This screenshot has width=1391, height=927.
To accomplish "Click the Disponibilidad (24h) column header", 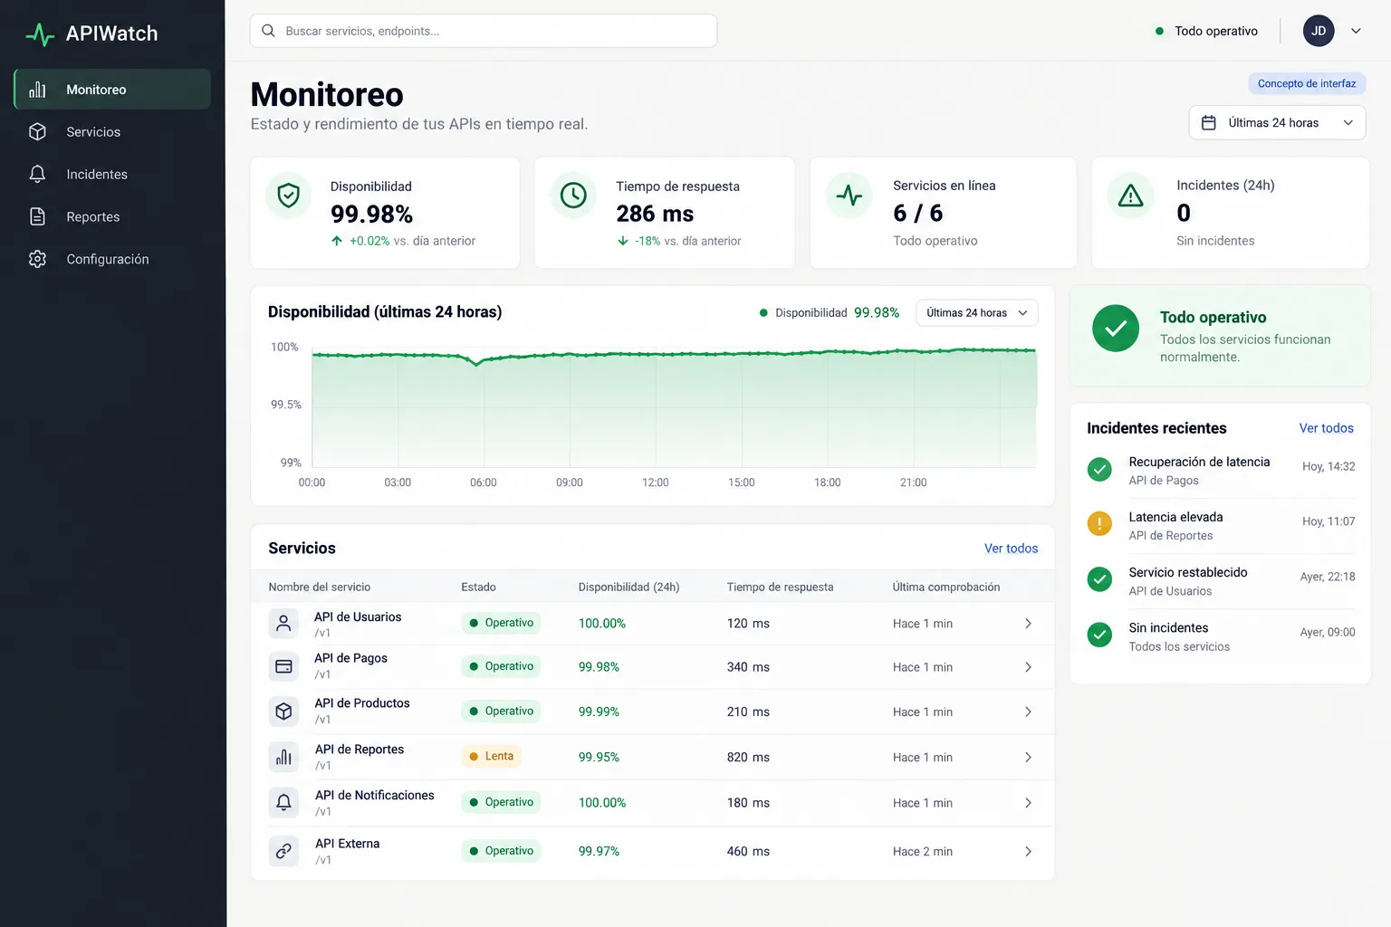I will 628,587.
